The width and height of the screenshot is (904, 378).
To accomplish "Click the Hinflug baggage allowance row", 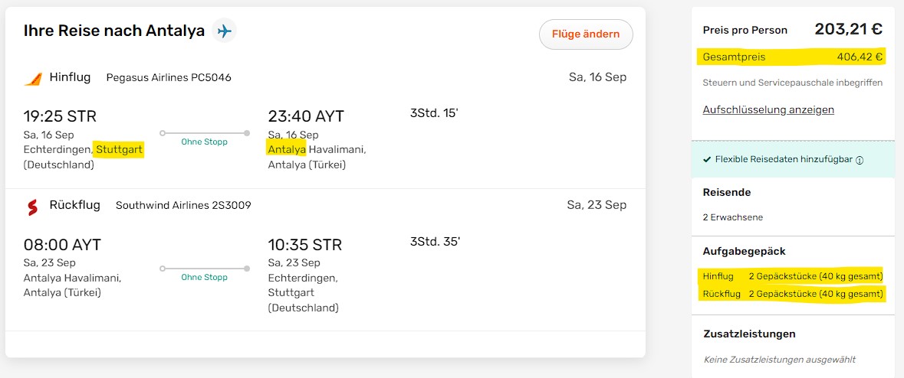I will 792,276.
